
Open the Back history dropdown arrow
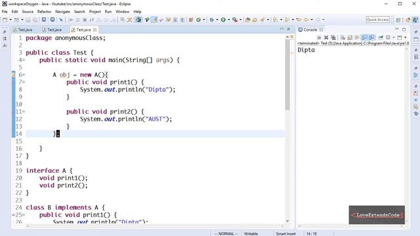click(312, 20)
